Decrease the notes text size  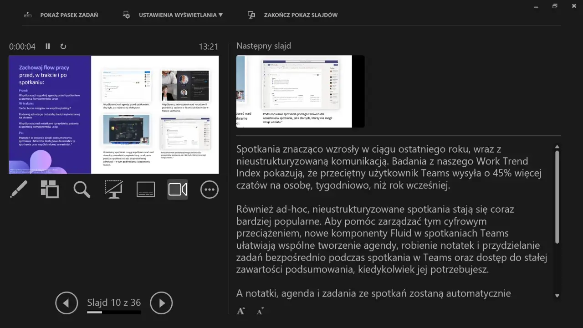coord(260,312)
